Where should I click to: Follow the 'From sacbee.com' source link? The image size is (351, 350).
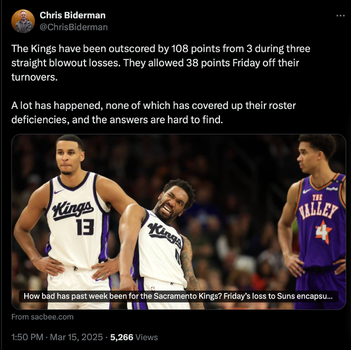click(x=43, y=317)
